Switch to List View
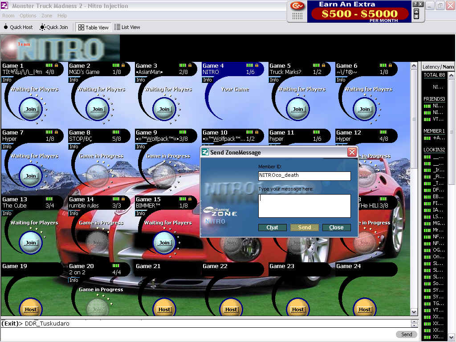Viewport: 456px width, 342px height. tap(127, 27)
